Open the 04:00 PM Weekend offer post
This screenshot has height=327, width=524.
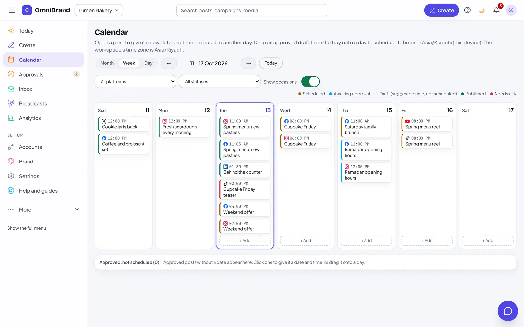click(x=245, y=209)
